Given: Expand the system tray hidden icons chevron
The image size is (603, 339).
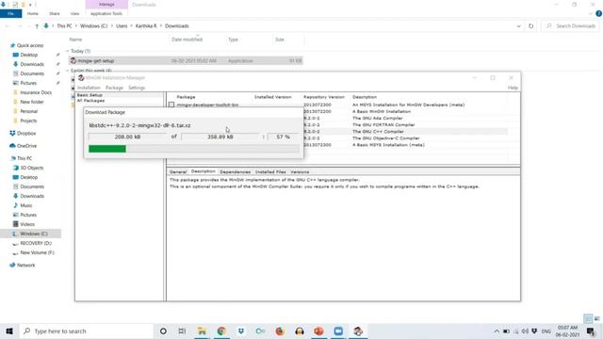Looking at the screenshot, I should coord(497,331).
